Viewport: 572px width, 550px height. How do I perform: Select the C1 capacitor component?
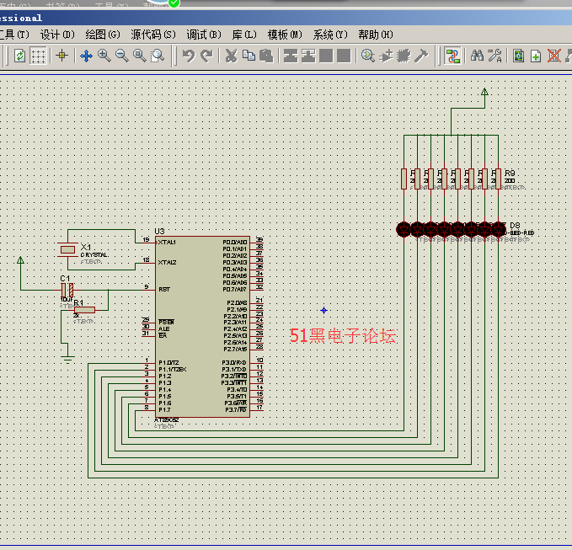(67, 291)
